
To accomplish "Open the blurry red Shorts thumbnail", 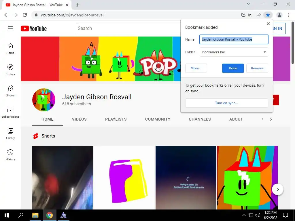I will click(x=63, y=178).
